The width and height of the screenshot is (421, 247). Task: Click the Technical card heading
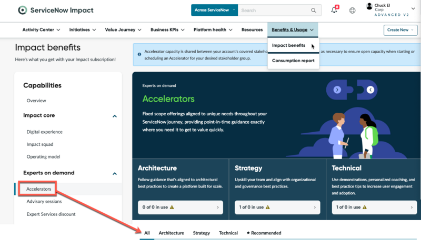click(346, 168)
